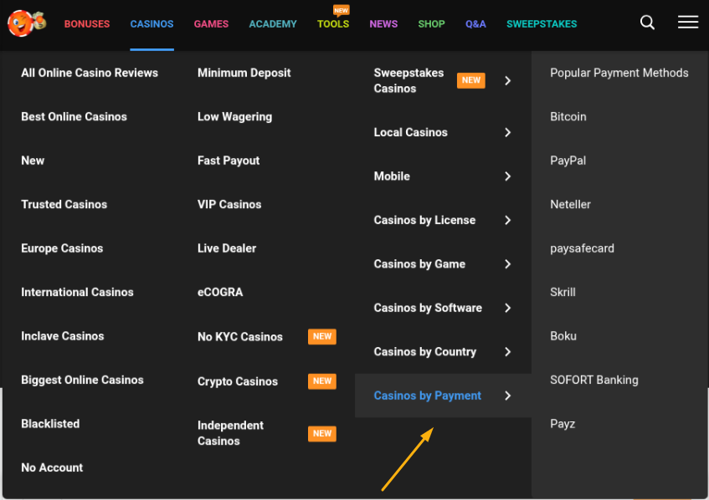Open the search magnifier icon
The width and height of the screenshot is (709, 500).
click(647, 23)
